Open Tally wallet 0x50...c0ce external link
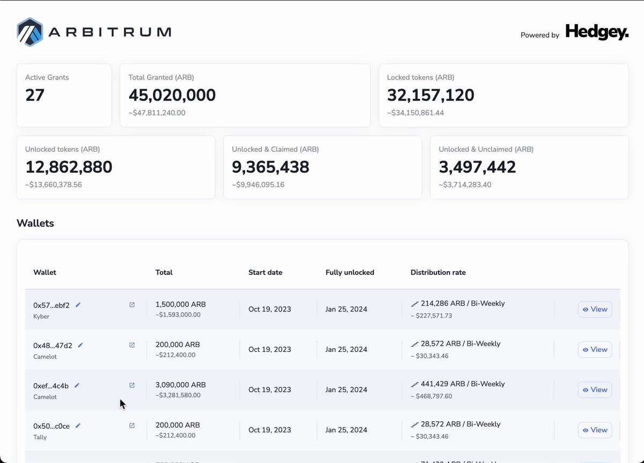 (132, 425)
